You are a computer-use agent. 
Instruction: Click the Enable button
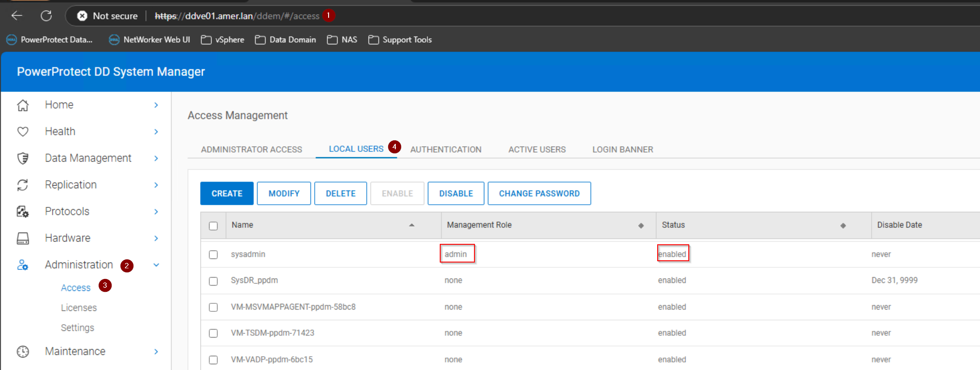(x=397, y=193)
